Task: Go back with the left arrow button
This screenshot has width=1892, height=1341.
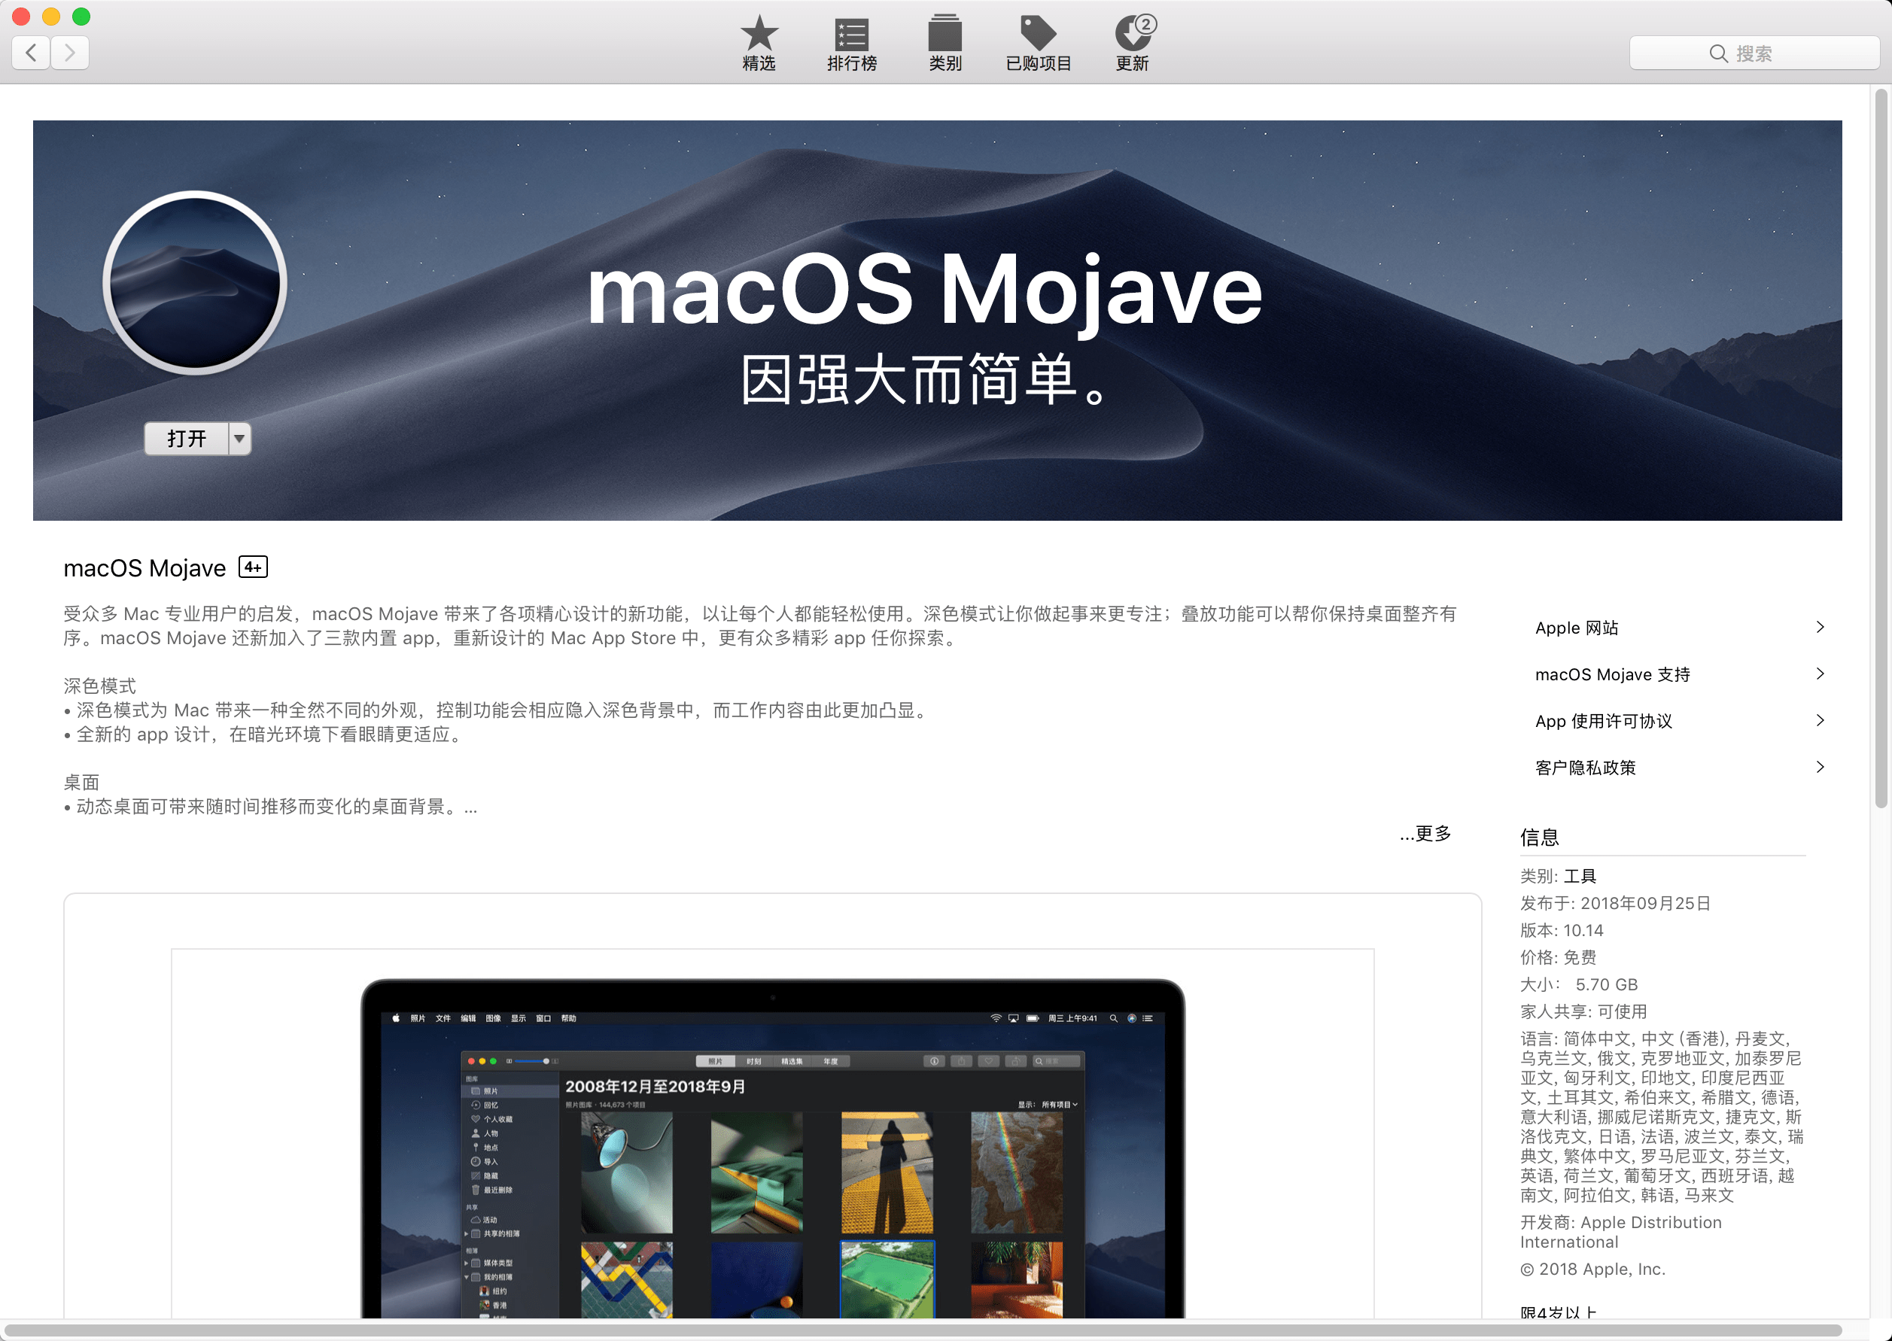Action: [x=32, y=53]
